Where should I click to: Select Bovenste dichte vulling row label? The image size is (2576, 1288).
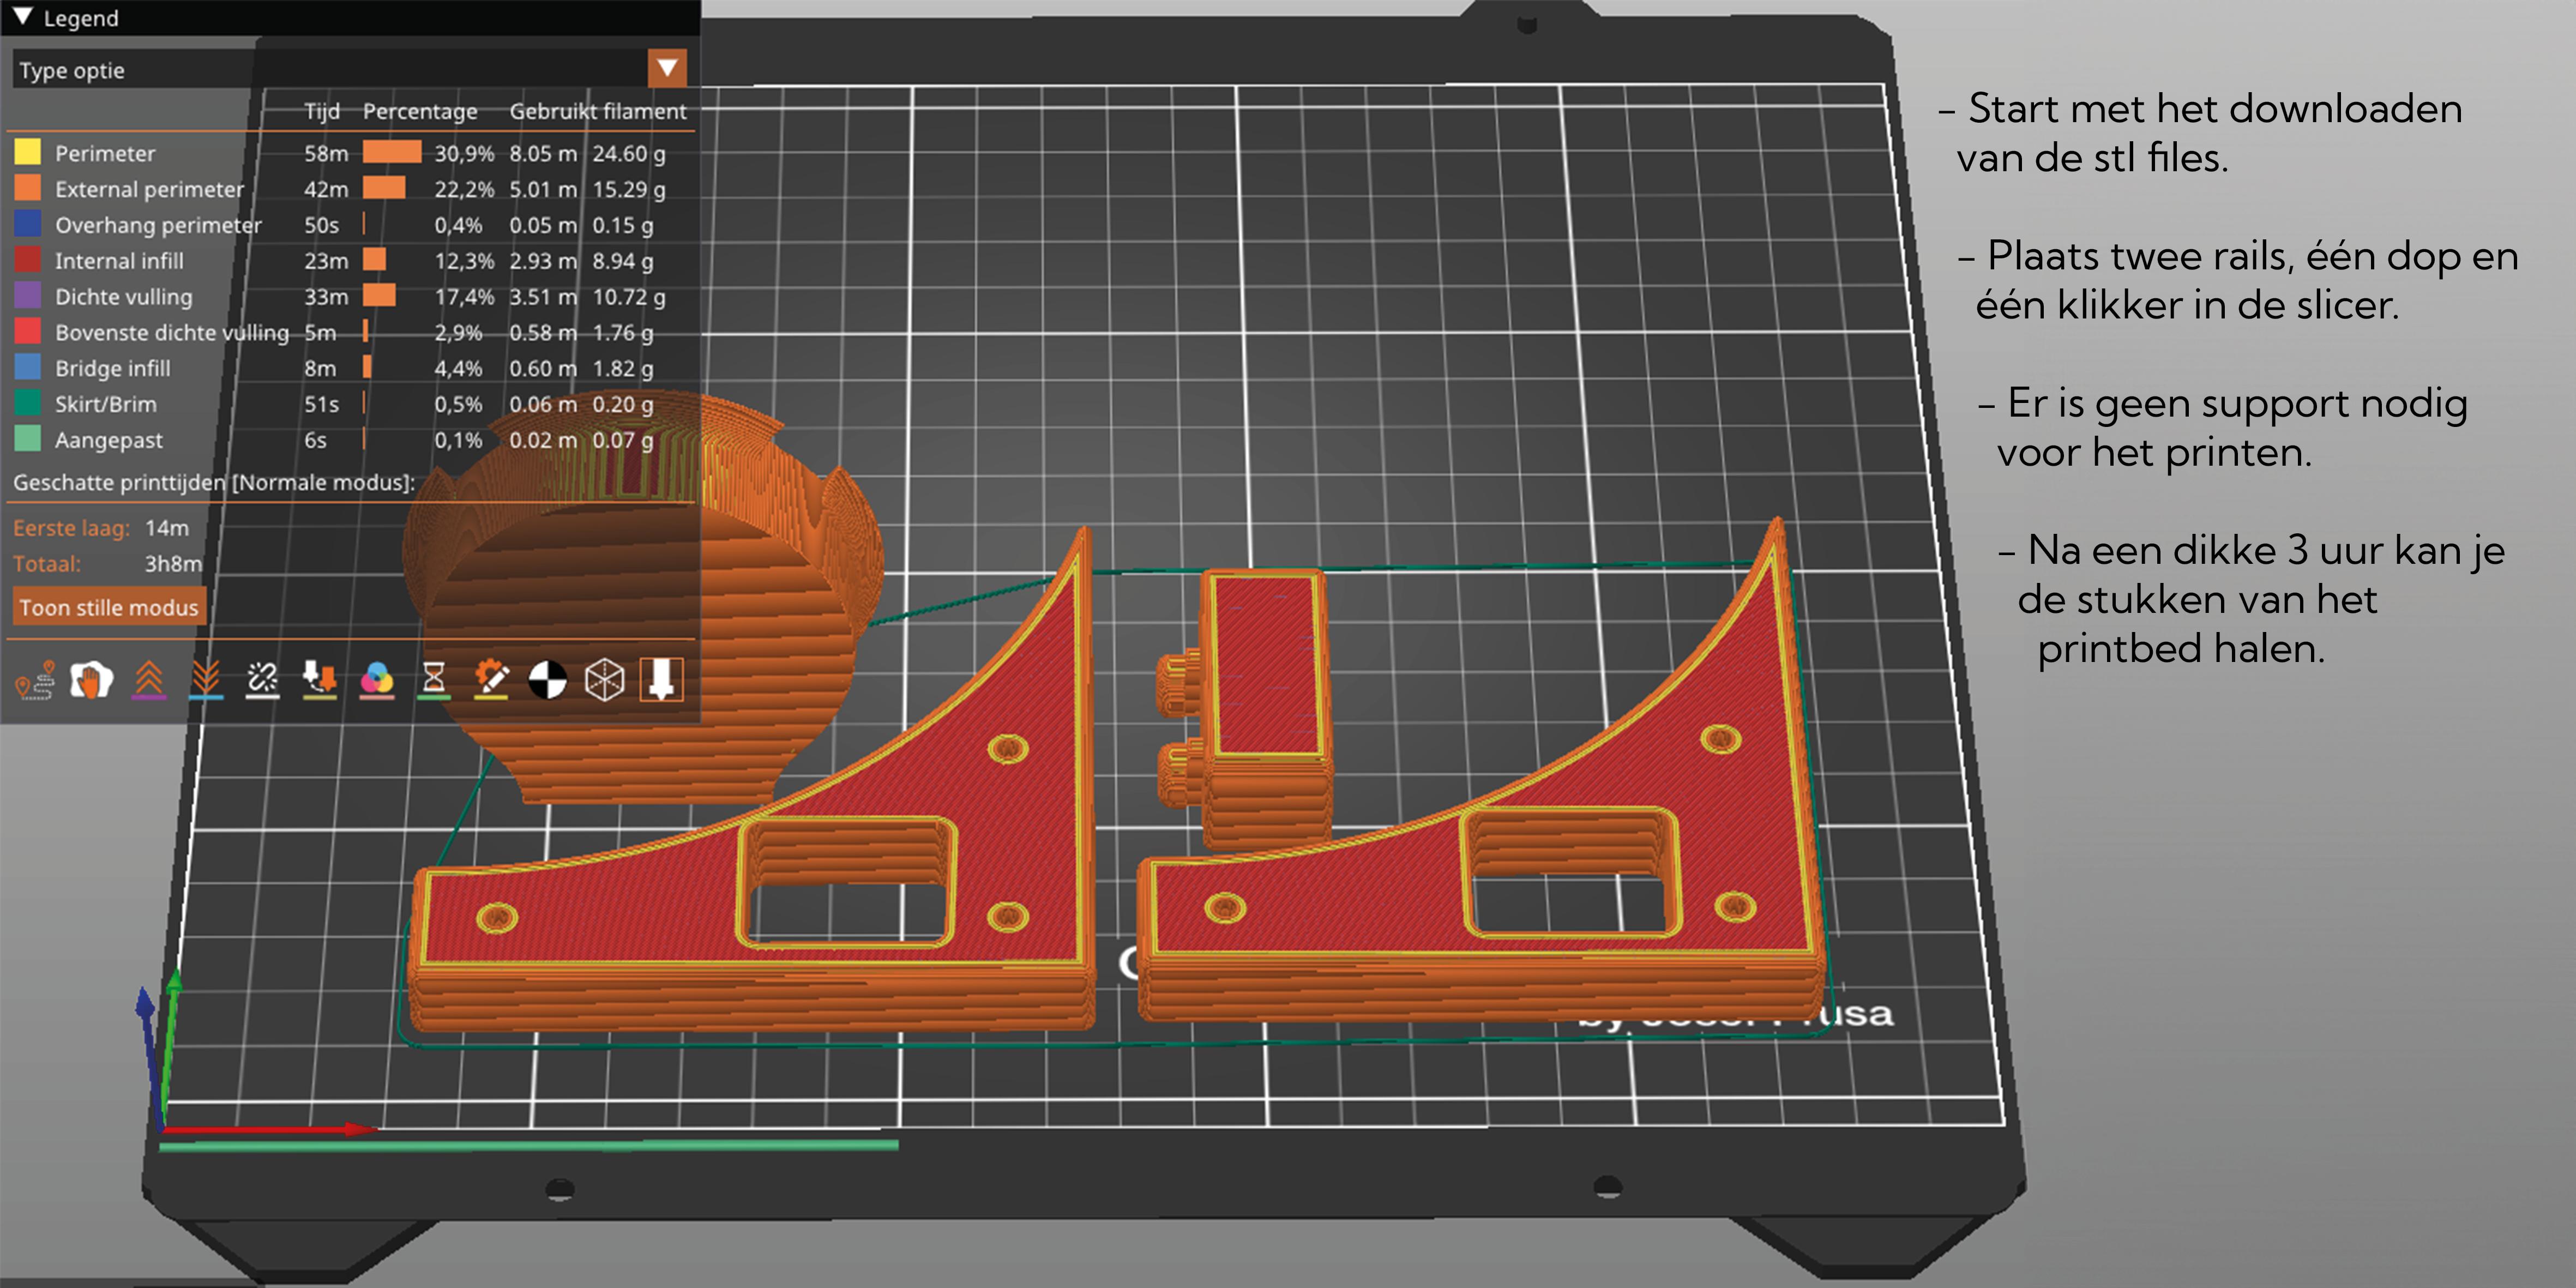172,332
